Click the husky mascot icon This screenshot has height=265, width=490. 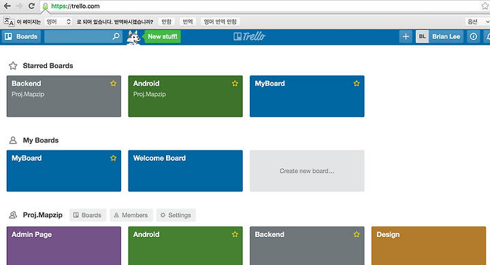coord(134,37)
